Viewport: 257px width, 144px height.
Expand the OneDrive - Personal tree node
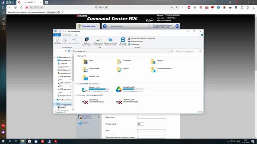[x=55, y=100]
